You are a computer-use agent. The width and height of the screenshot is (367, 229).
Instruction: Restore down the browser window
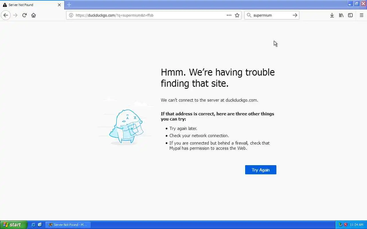[x=357, y=4]
